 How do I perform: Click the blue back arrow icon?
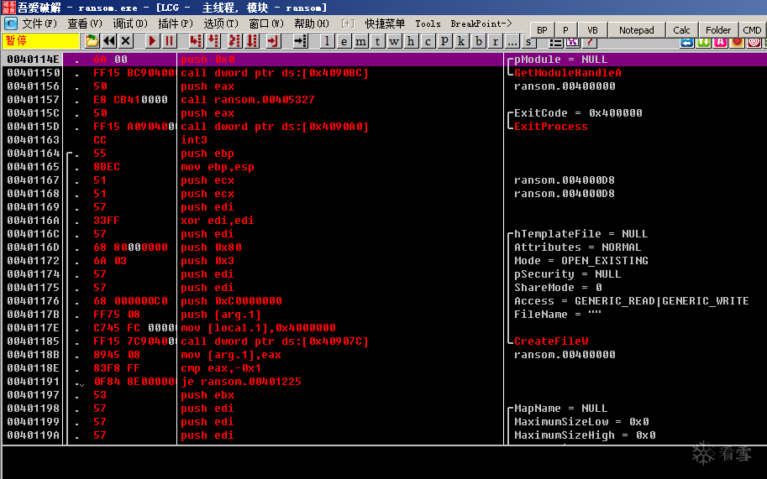[687, 43]
